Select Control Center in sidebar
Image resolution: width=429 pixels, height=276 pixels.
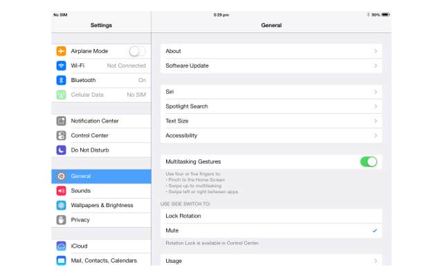101,135
